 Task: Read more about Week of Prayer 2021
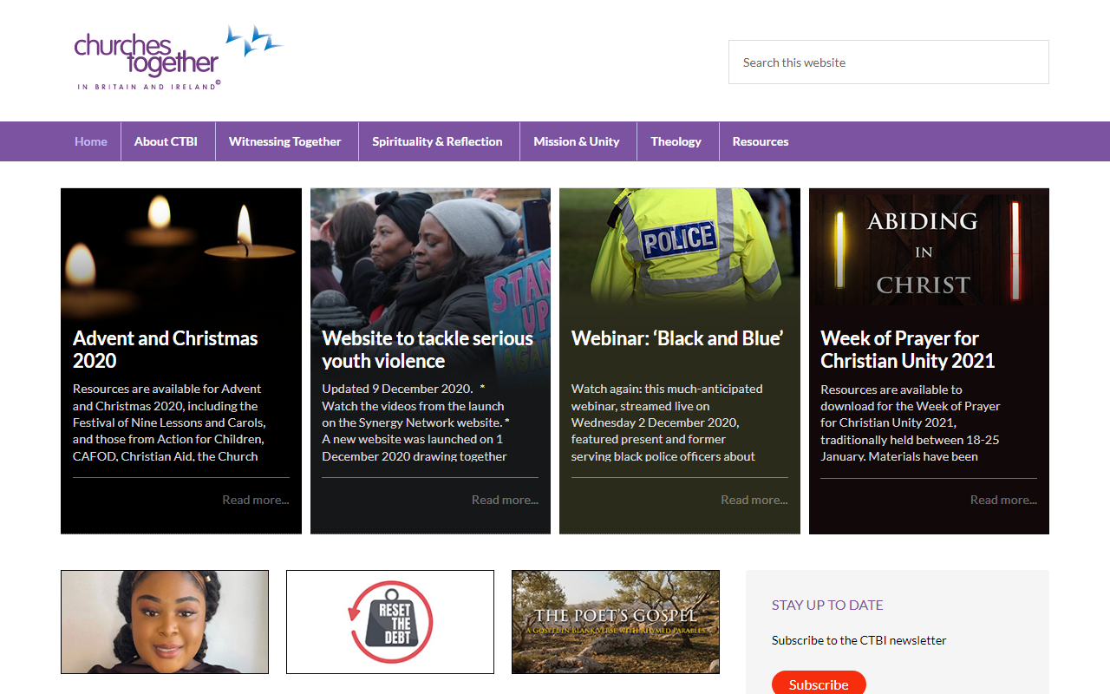tap(1003, 500)
